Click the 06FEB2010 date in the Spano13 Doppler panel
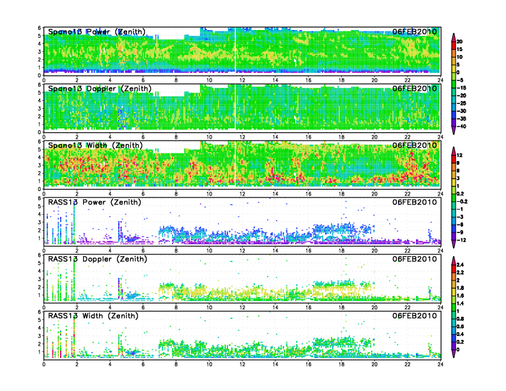The width and height of the screenshot is (506, 391). tap(415, 88)
